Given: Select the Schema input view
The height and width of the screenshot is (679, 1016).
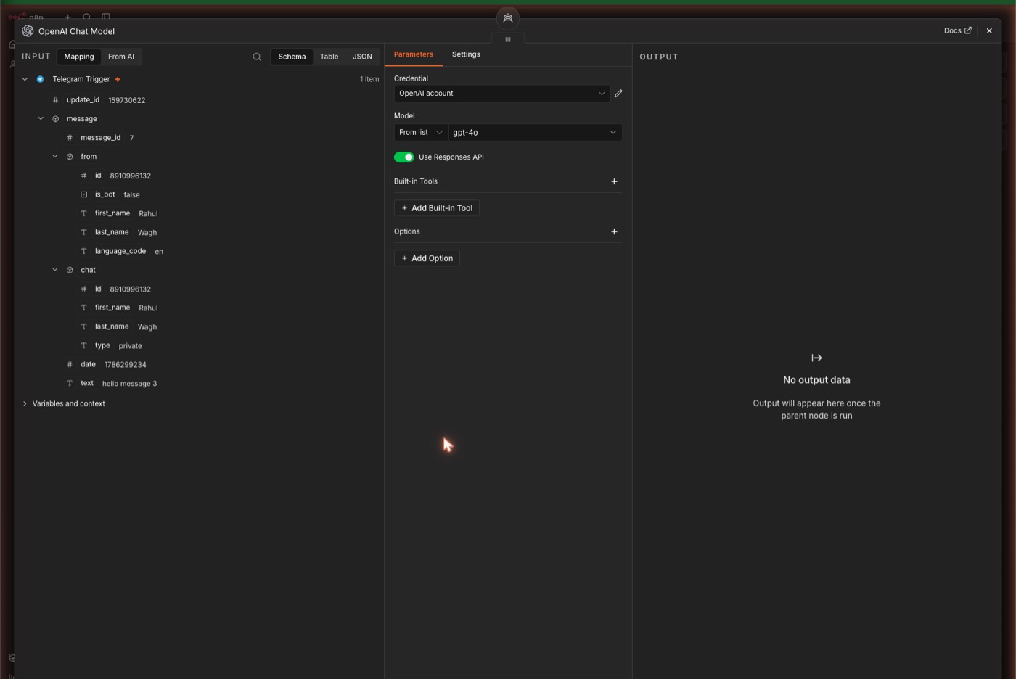Looking at the screenshot, I should pos(292,57).
